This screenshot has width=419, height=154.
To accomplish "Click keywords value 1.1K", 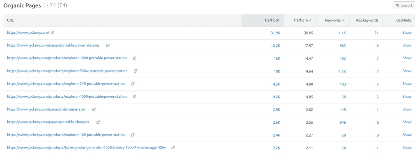I will coord(342,33).
